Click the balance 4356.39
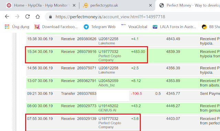The height and width of the screenshot is (131, 220). (x=173, y=68)
